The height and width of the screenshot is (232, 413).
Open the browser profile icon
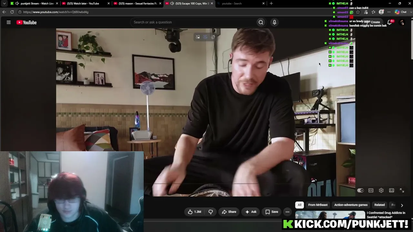point(381,12)
